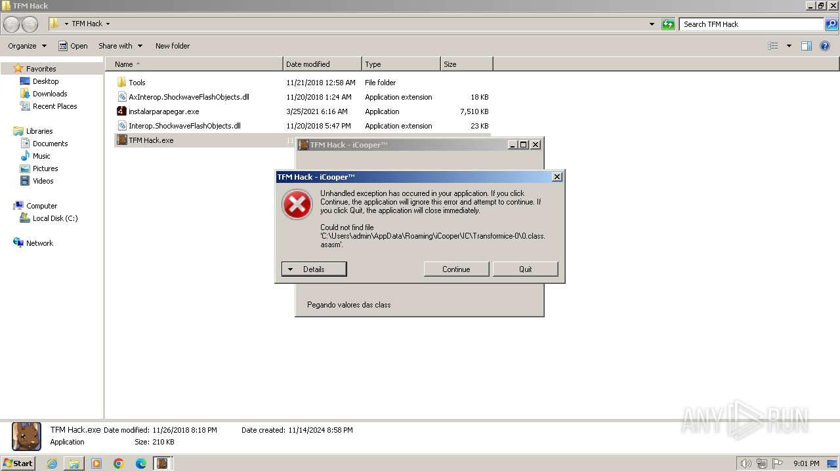Select TFM Hack.exe in file list
The image size is (840, 472).
tap(151, 140)
